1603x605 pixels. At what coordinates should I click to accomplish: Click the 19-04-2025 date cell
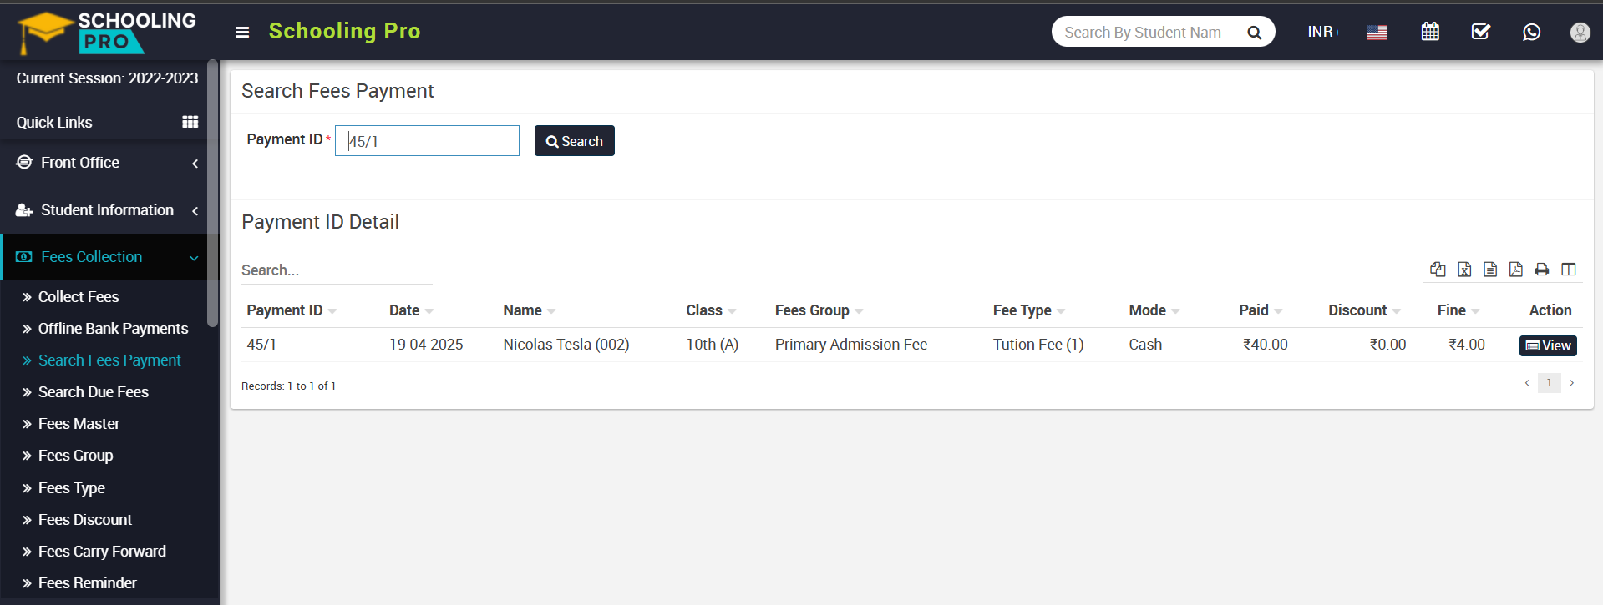click(x=426, y=345)
